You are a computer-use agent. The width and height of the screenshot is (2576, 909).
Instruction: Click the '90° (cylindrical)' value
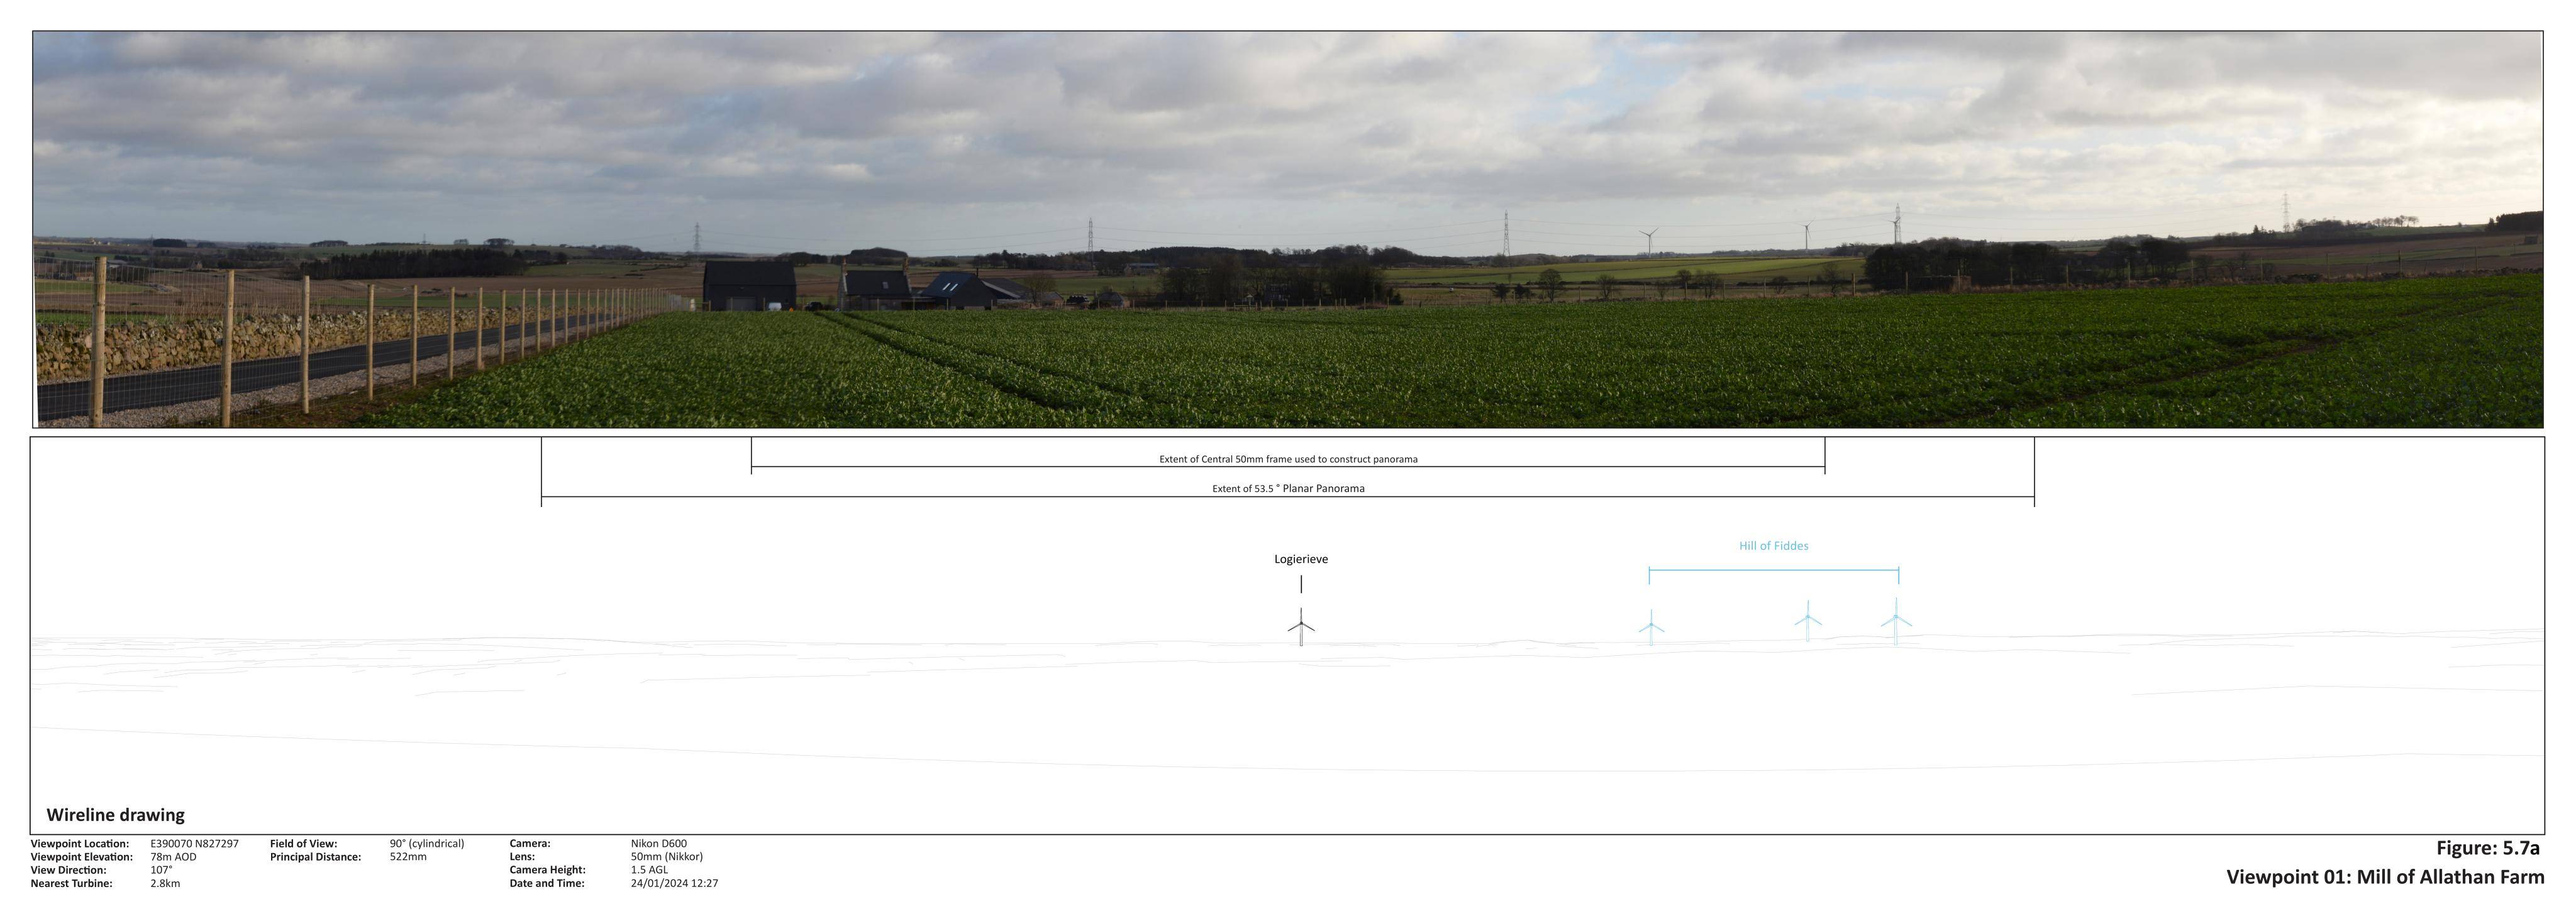[427, 844]
